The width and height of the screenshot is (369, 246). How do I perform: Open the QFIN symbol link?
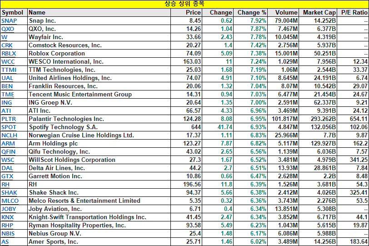click(9, 151)
